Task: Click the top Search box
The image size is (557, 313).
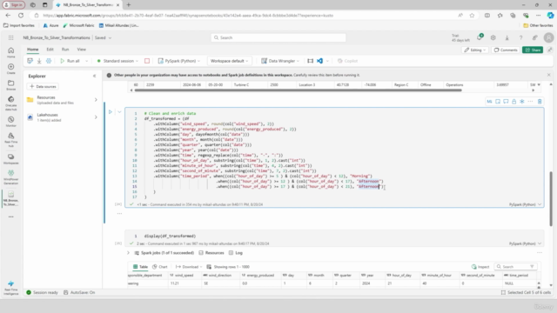Action: 278,37
